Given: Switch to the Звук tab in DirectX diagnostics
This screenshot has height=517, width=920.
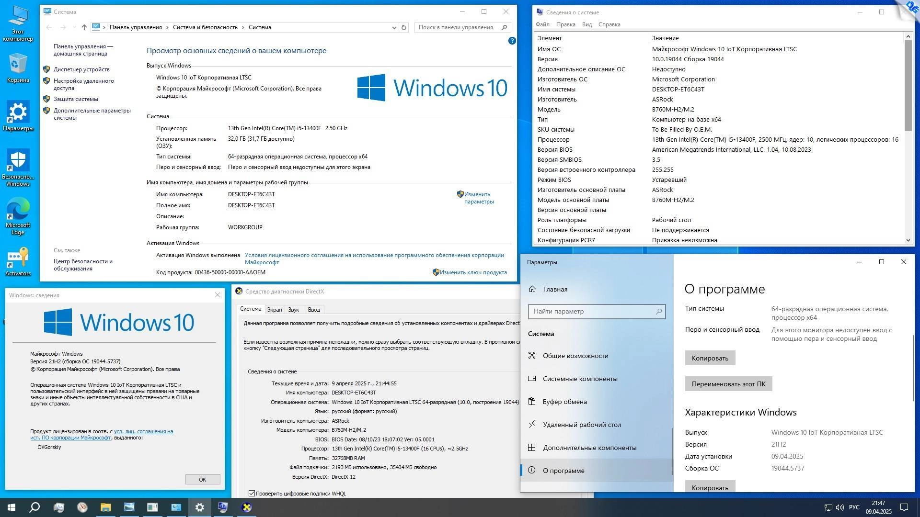Looking at the screenshot, I should (x=293, y=309).
